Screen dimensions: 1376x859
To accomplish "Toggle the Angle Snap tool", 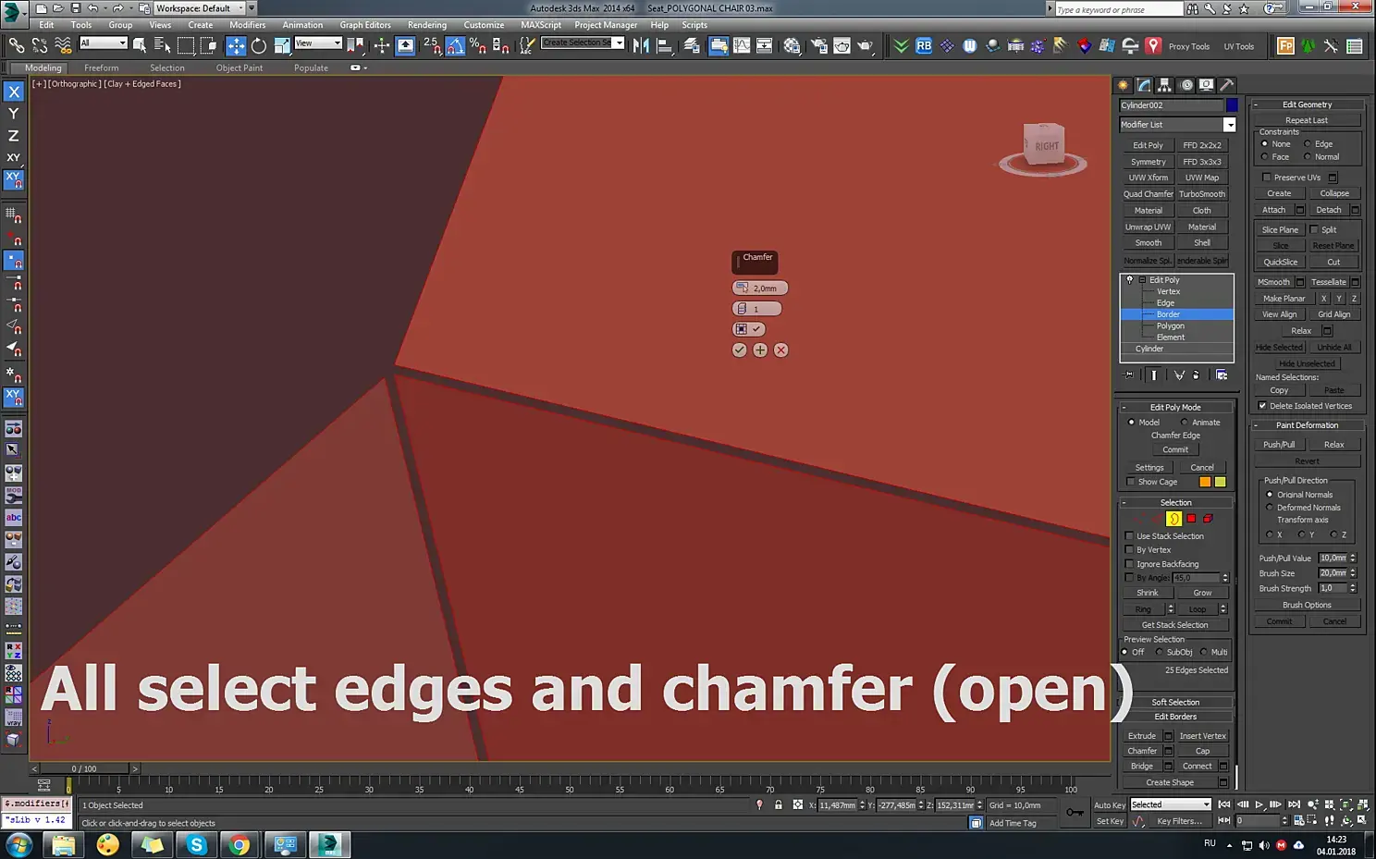I will coord(455,45).
